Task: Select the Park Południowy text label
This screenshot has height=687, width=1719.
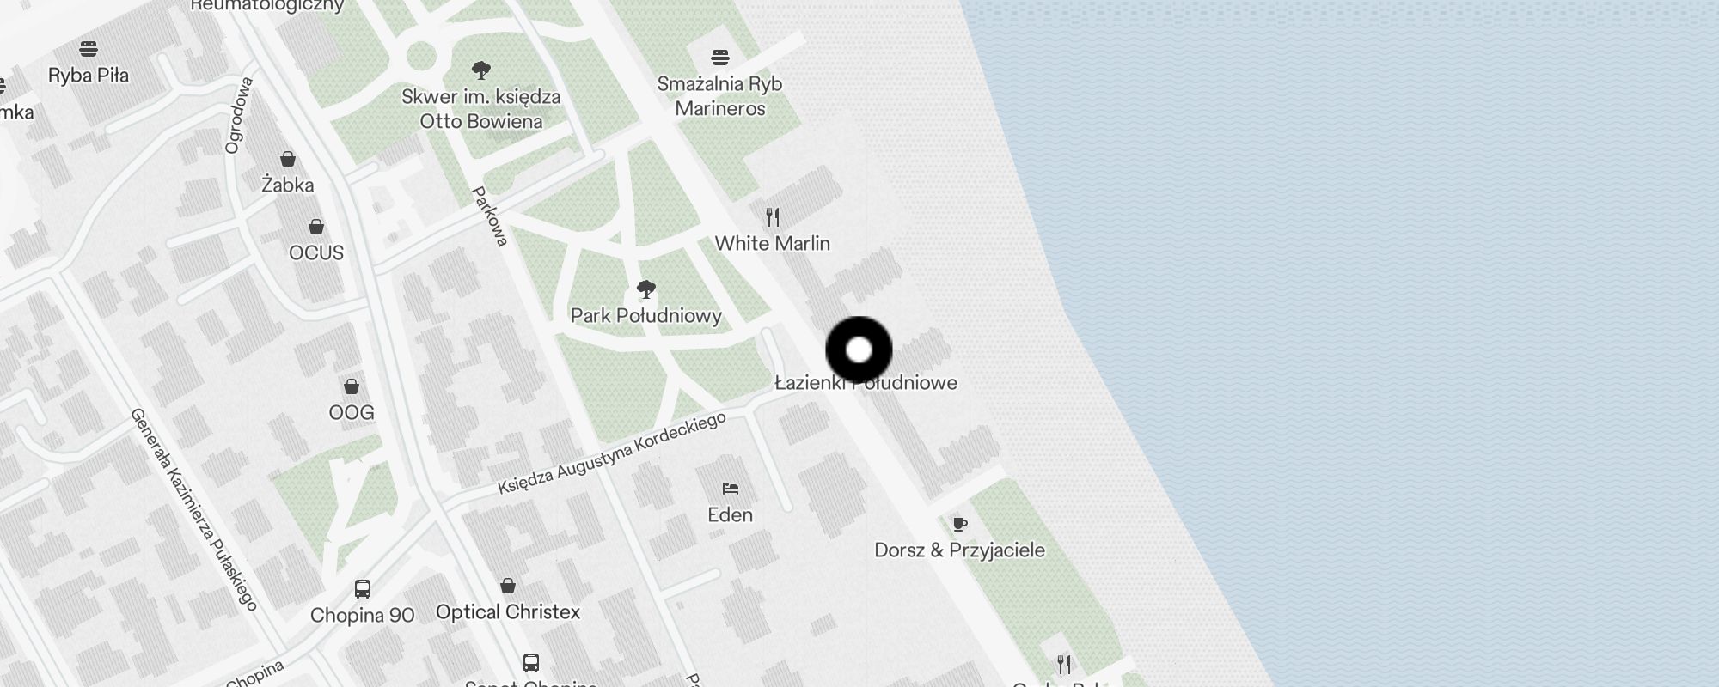Action: (646, 316)
